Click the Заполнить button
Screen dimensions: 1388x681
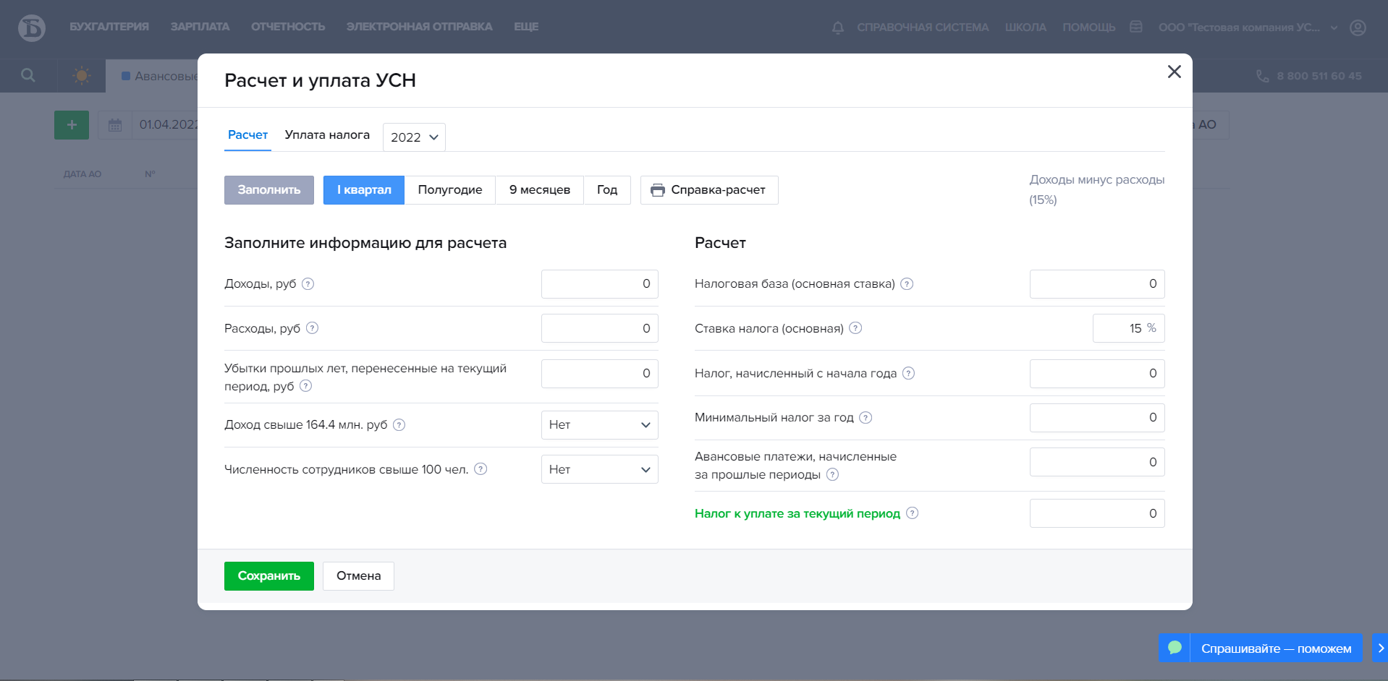click(x=269, y=190)
